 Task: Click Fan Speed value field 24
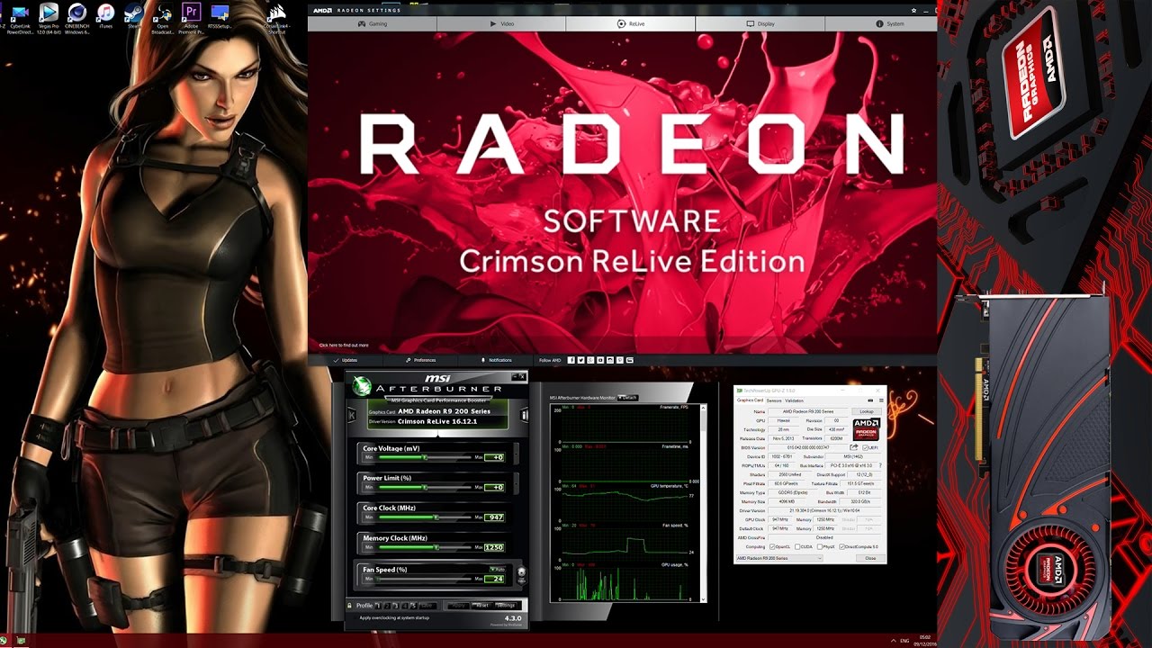494,579
